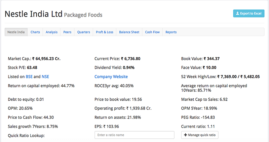269x142 pixels.
Task: Click the Export to Excel button
Action: [x=248, y=13]
